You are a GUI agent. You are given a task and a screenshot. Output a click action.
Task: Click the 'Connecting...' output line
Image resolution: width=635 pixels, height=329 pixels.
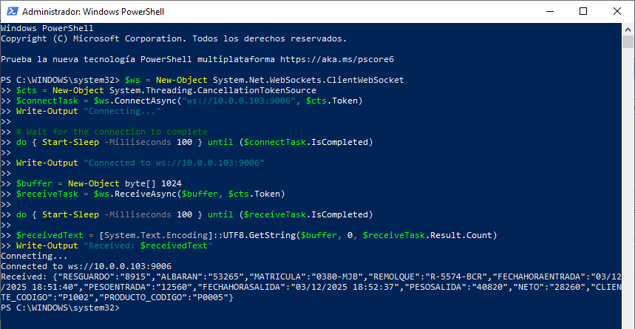[31, 256]
